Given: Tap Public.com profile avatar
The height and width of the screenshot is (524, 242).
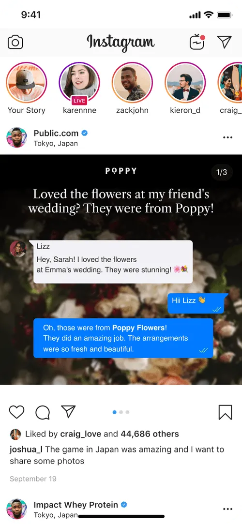Looking at the screenshot, I should click(17, 137).
